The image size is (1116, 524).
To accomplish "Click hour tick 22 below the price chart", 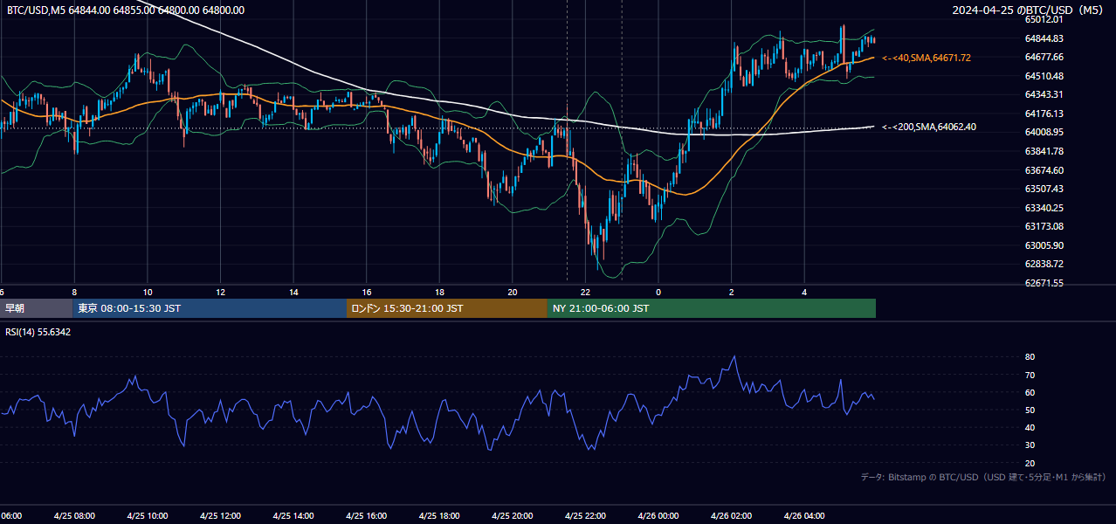I will coord(585,292).
